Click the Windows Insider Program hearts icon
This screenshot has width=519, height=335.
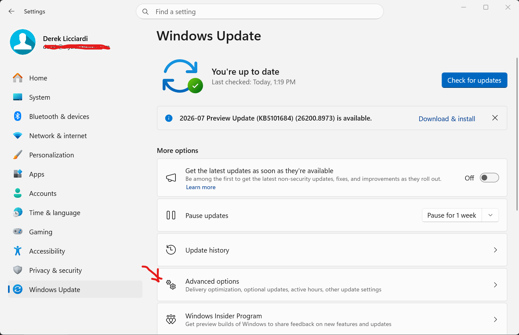pos(171,319)
